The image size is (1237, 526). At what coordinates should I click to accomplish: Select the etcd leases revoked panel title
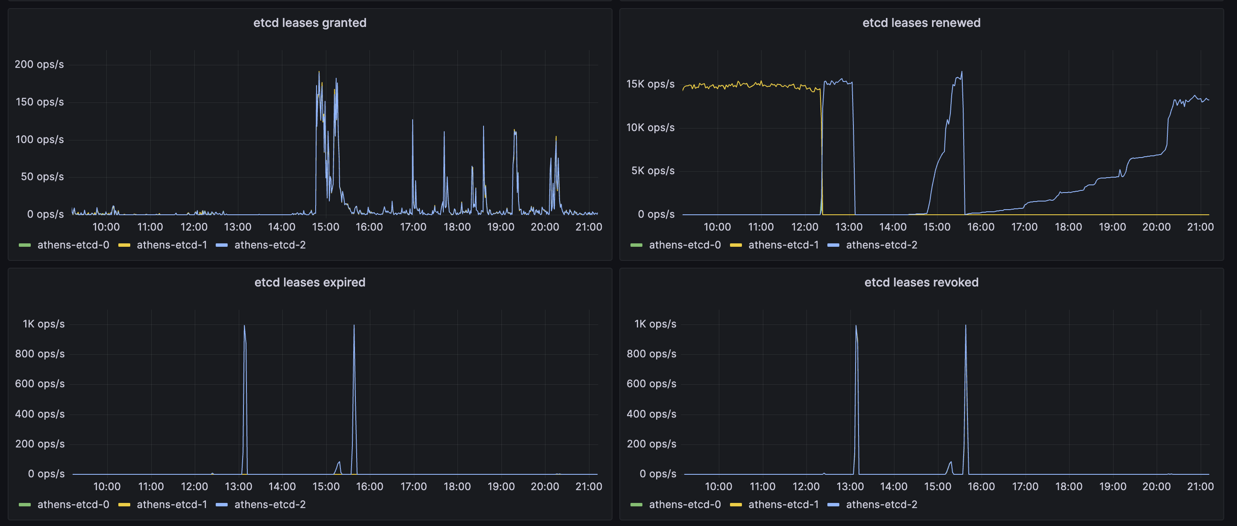[921, 282]
